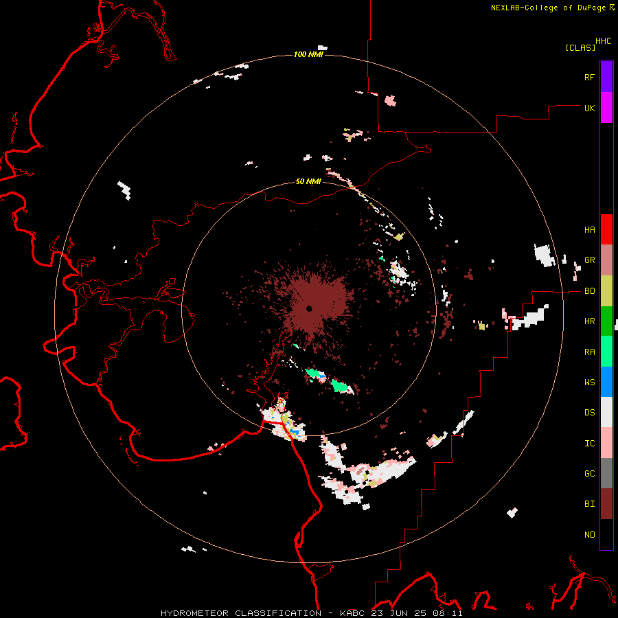Select the dark red BI legend swatch
Viewport: 618px width, 618px height.
pyautogui.click(x=606, y=504)
